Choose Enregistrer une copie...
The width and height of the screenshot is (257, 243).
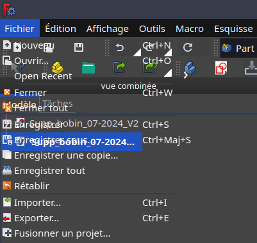pos(87,155)
